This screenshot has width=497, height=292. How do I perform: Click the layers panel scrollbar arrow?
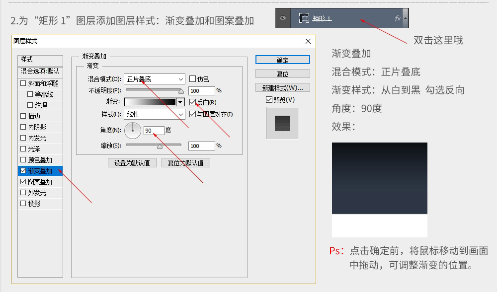point(406,18)
